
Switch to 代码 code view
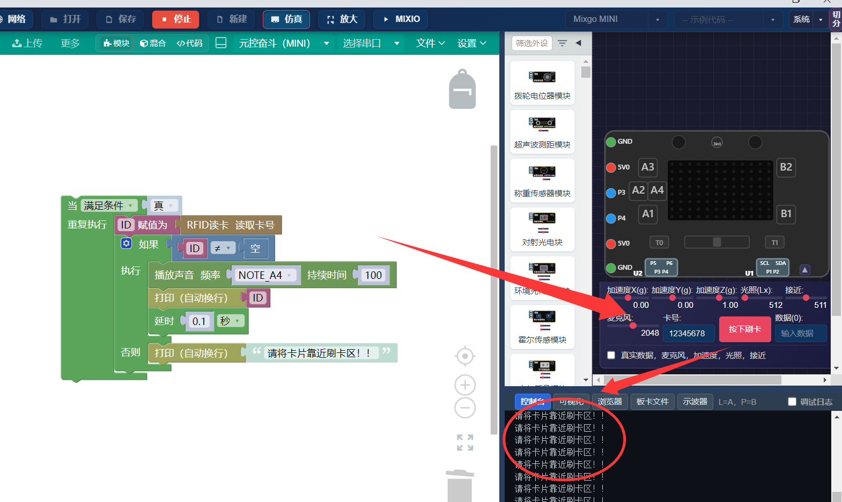point(190,43)
